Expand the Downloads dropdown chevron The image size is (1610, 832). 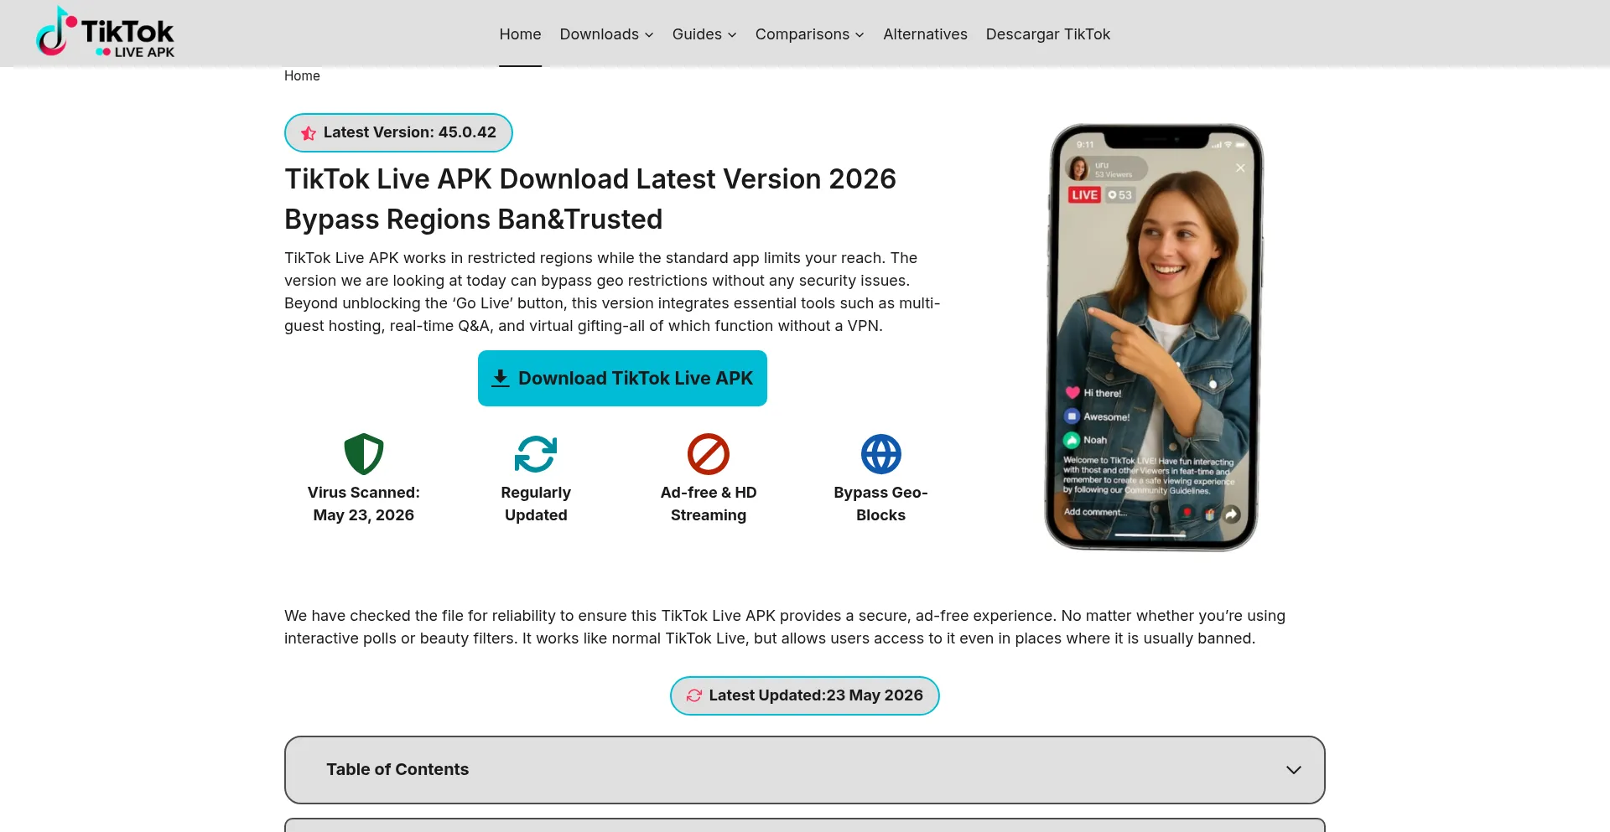[649, 35]
